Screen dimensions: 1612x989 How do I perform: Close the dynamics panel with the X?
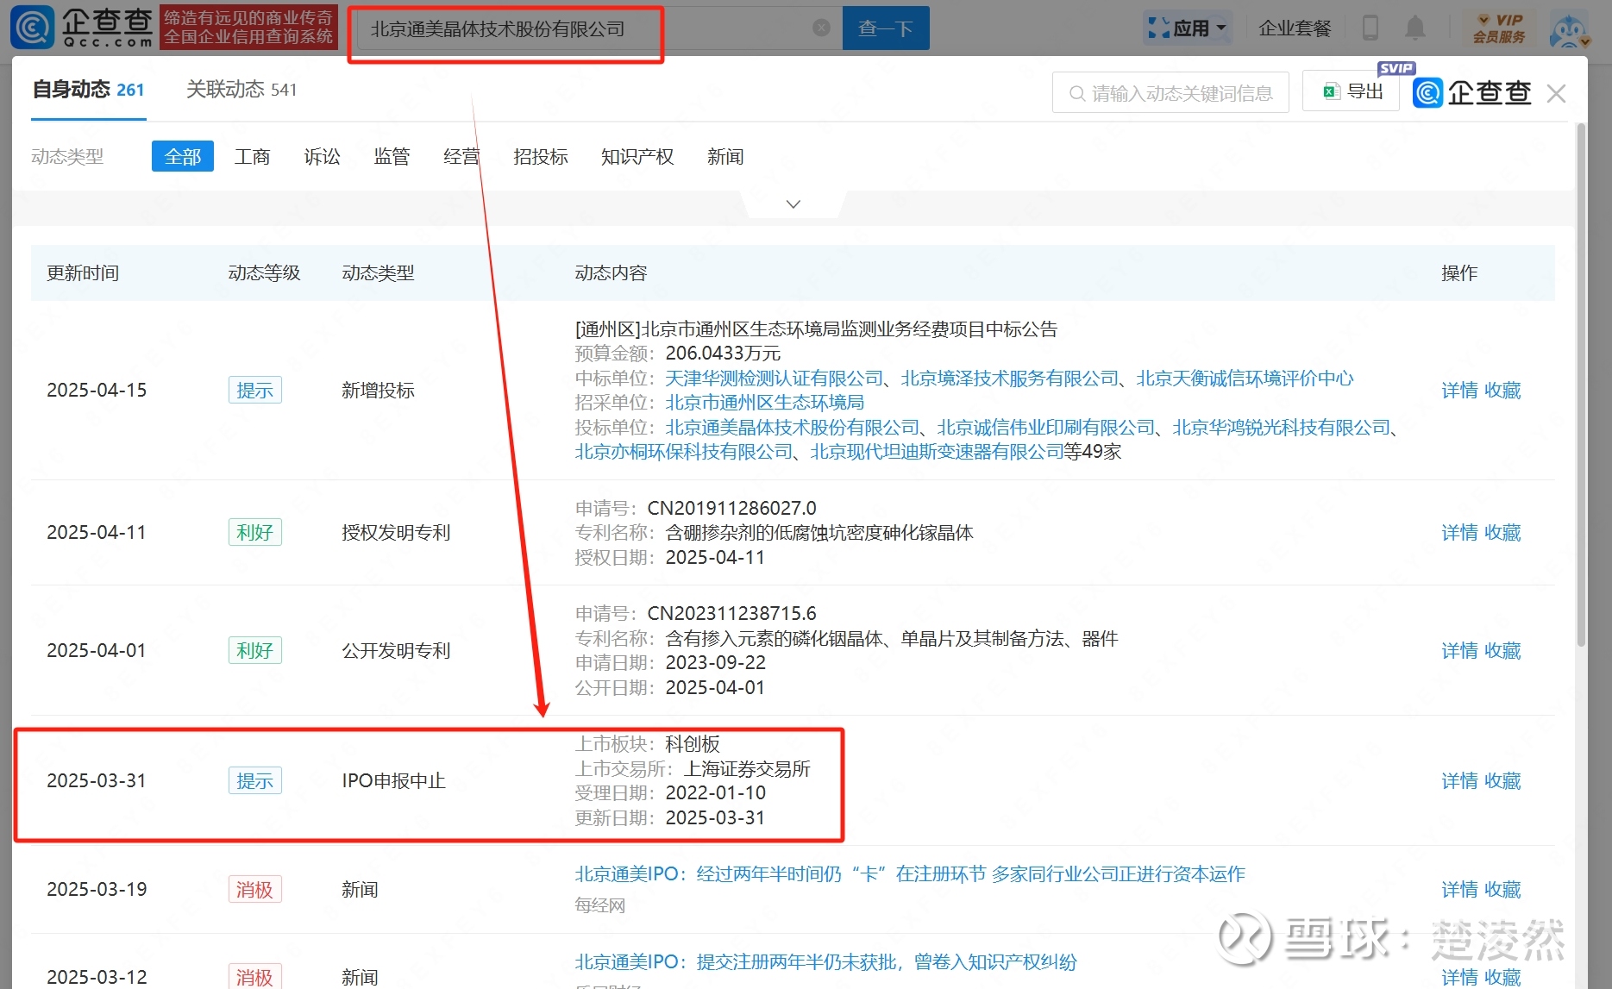coord(1556,93)
